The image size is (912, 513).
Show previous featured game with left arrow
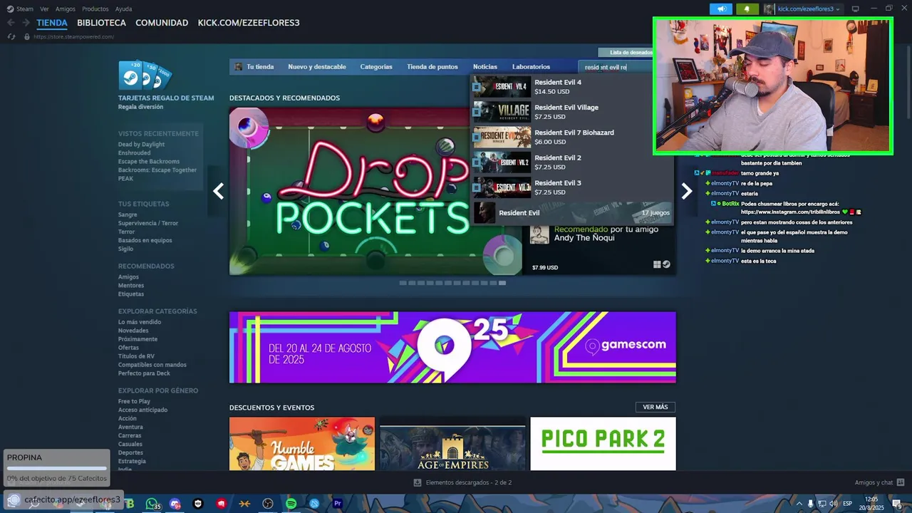[219, 191]
